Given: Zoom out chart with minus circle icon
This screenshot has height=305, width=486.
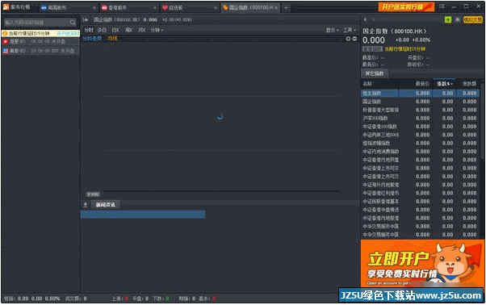Looking at the screenshot, I should [x=354, y=39].
